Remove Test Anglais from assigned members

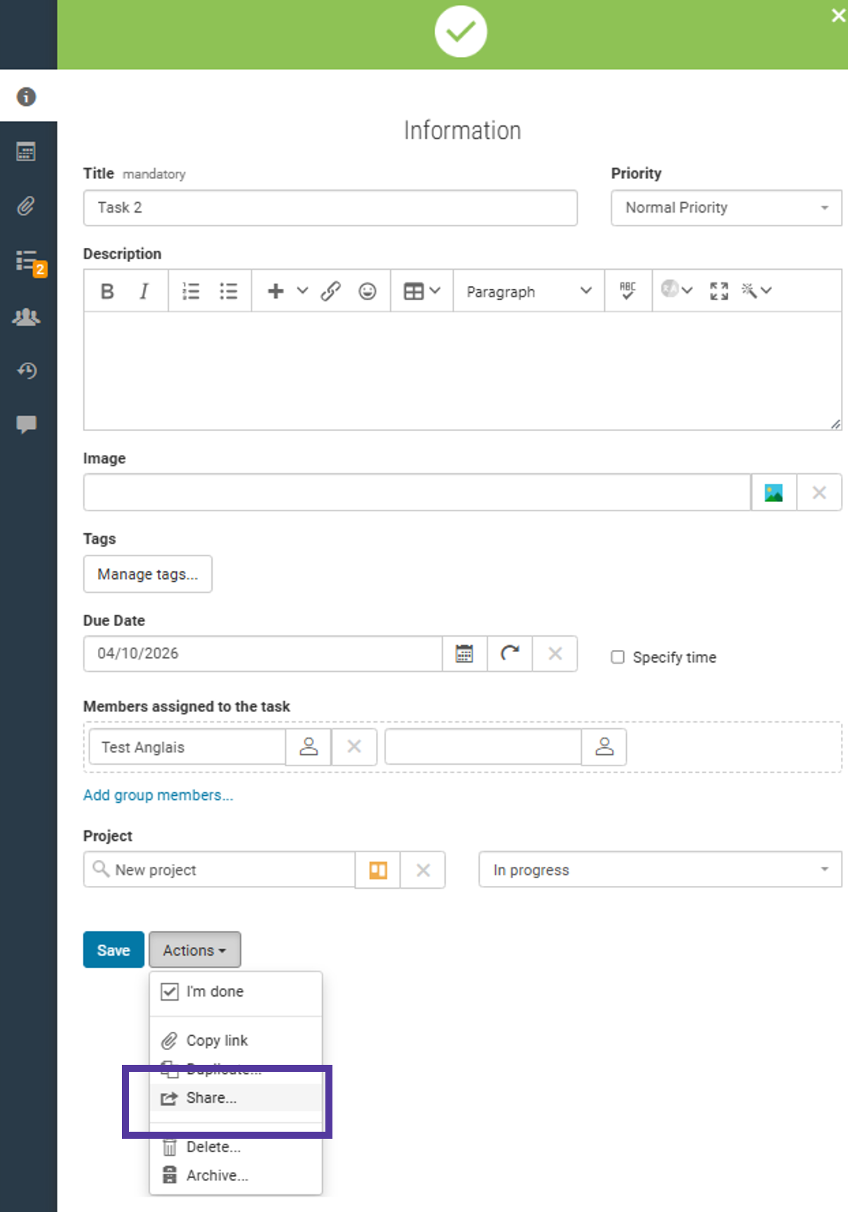tap(354, 747)
